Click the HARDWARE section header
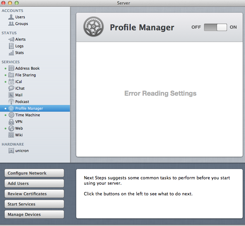The image size is (245, 226). pyautogui.click(x=13, y=144)
